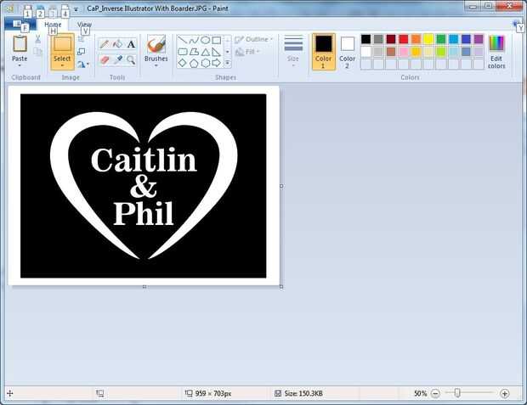Click the Copy icon in Clipboard
527x405 pixels.
(x=37, y=52)
